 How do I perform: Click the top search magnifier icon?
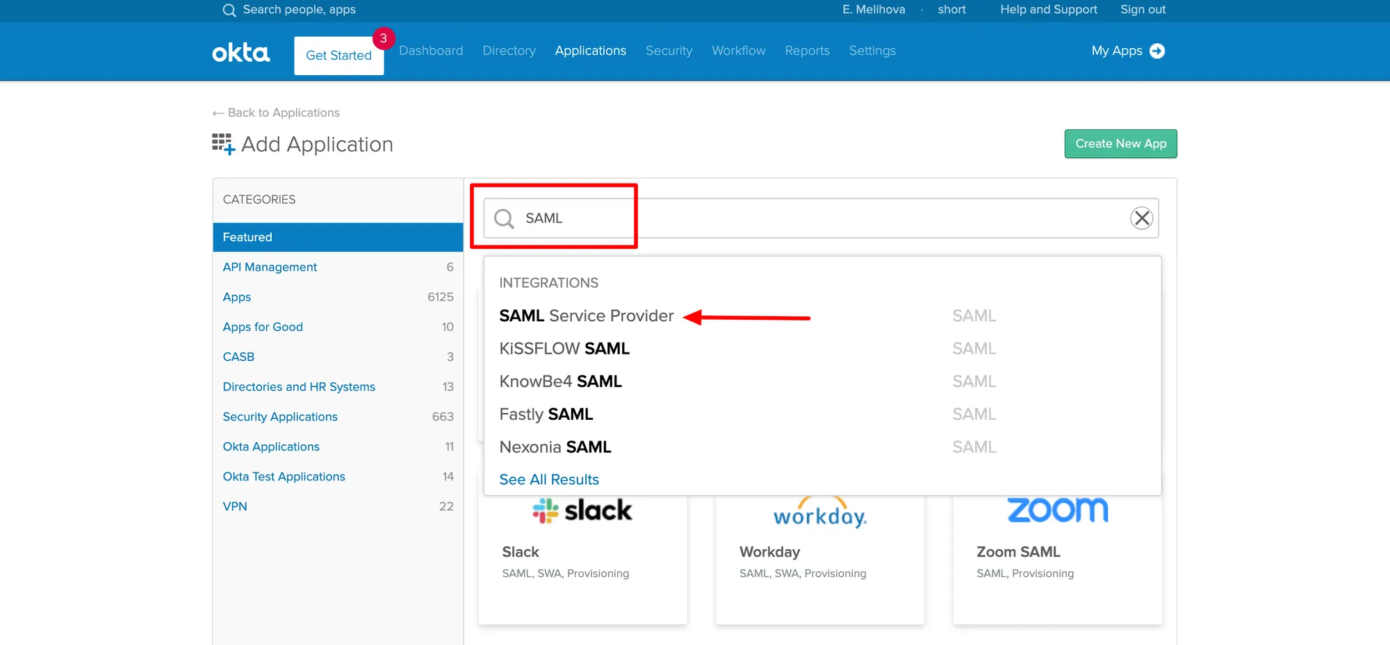[x=229, y=10]
